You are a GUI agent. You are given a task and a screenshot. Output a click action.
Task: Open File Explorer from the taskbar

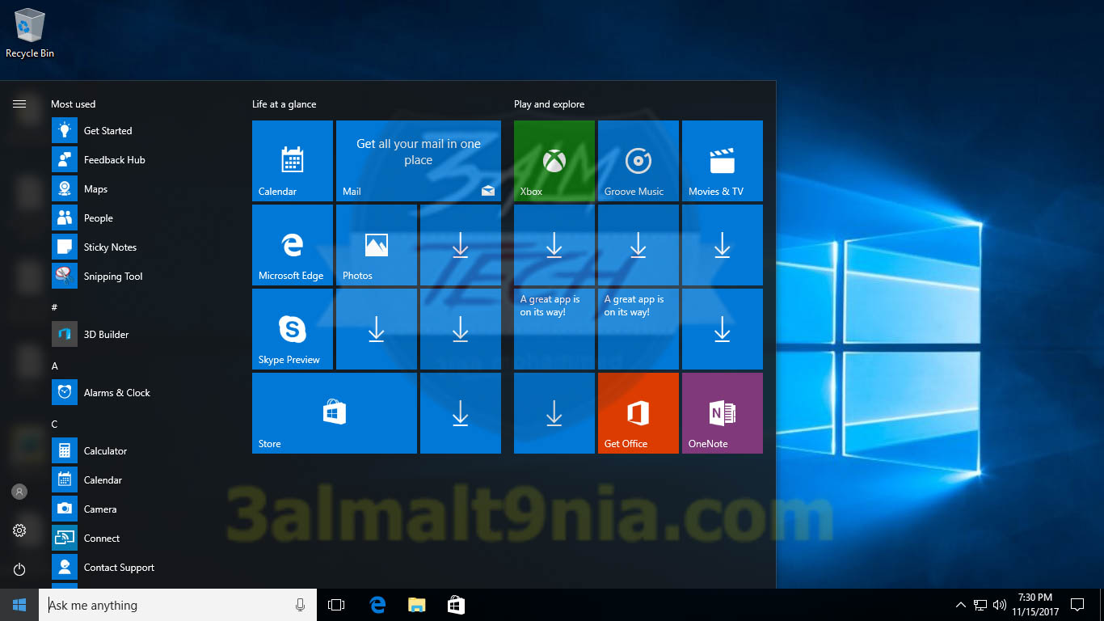click(417, 605)
